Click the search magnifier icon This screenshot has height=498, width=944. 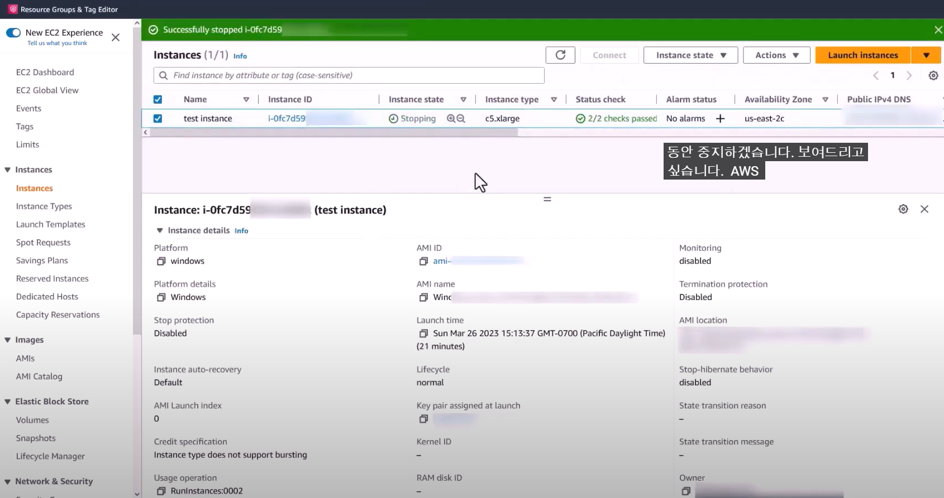click(163, 75)
